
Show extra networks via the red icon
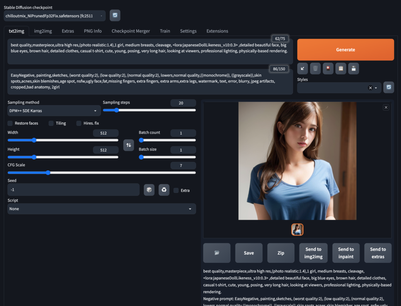click(328, 69)
